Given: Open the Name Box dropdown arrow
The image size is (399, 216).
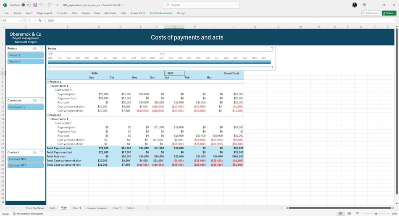Looking at the screenshot, I should [20, 21].
